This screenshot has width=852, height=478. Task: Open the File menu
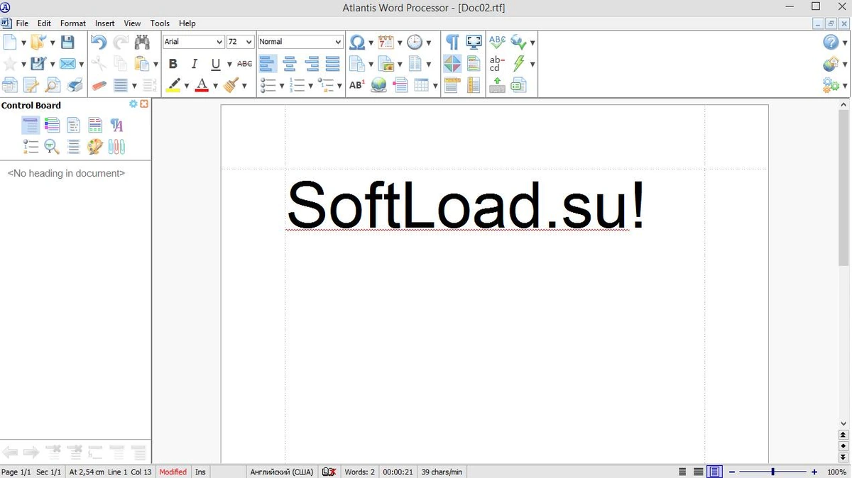pyautogui.click(x=22, y=23)
